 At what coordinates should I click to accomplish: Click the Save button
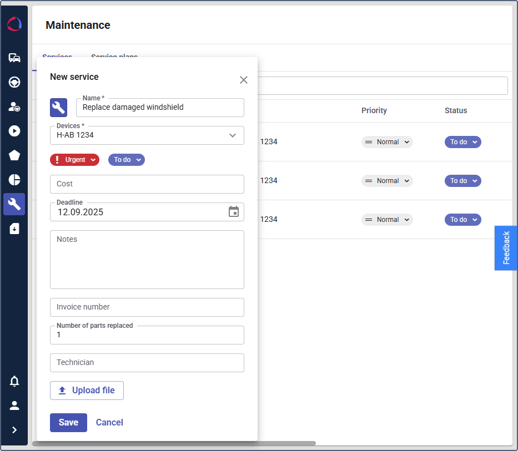(x=68, y=423)
